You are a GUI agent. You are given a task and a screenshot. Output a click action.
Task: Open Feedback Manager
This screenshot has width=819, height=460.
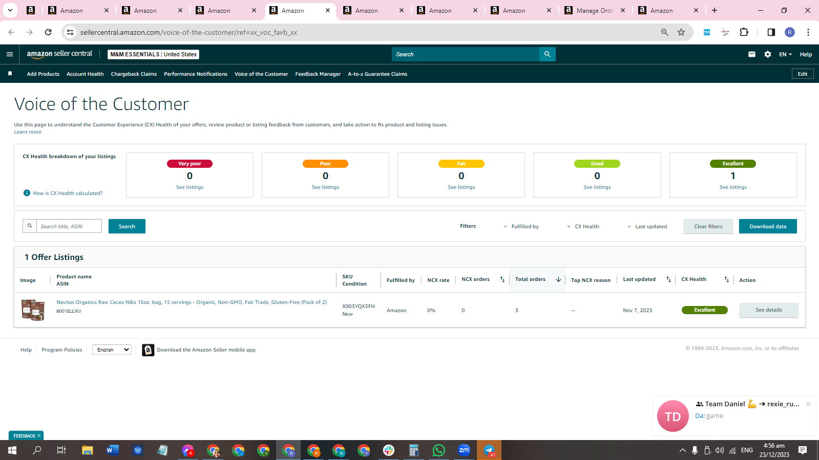pyautogui.click(x=318, y=74)
